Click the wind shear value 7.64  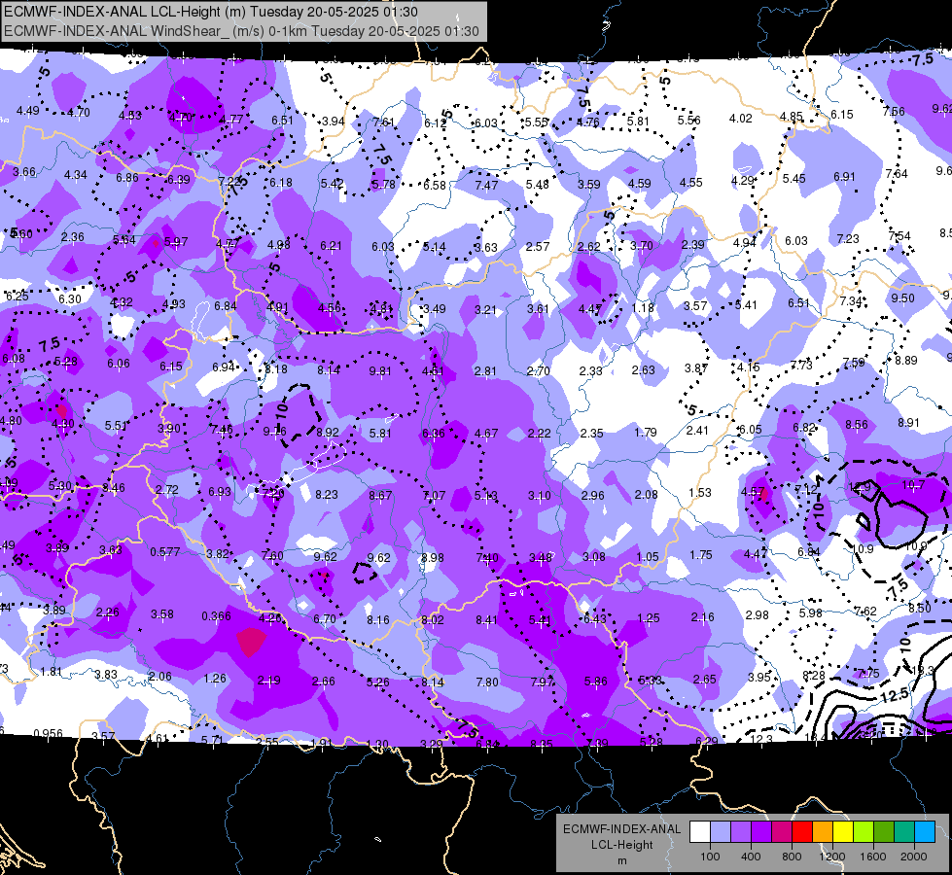tap(897, 174)
